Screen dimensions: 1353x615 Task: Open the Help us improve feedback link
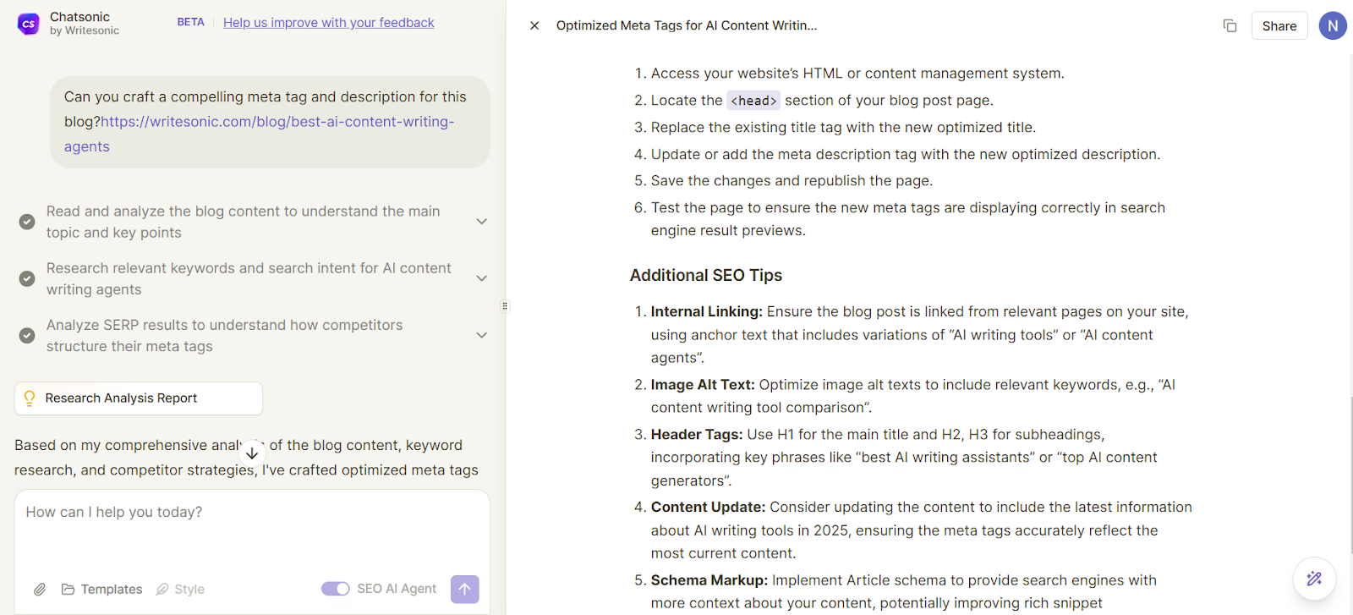328,23
